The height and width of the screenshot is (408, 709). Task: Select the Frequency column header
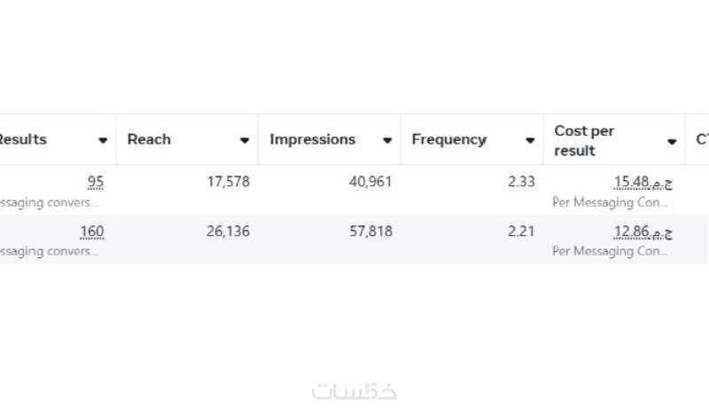coord(448,139)
